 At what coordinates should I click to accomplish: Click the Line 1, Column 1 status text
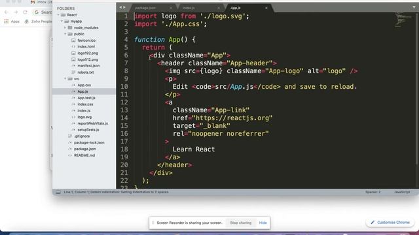(x=116, y=192)
